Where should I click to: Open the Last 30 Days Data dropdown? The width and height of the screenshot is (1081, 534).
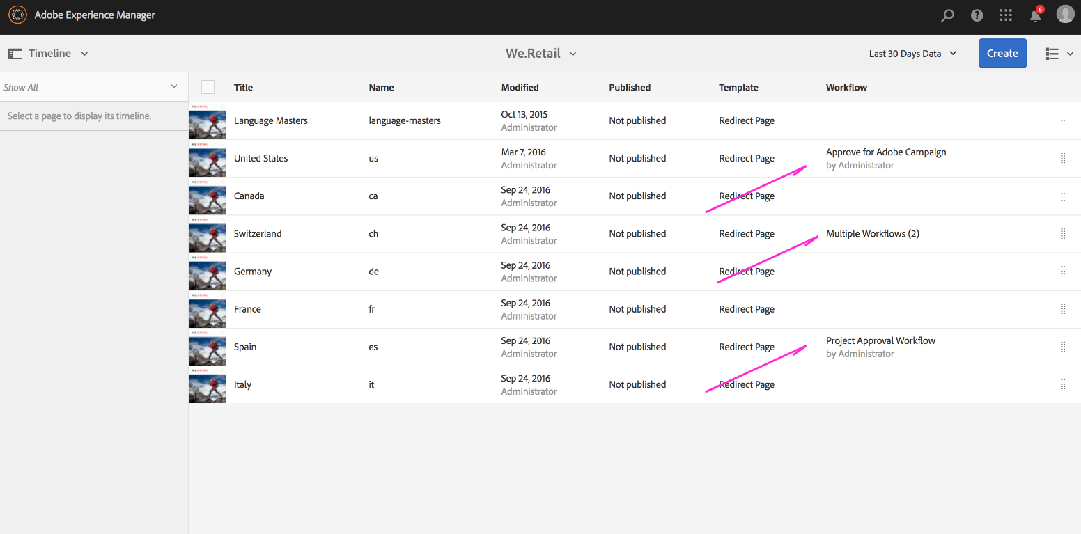click(x=912, y=54)
